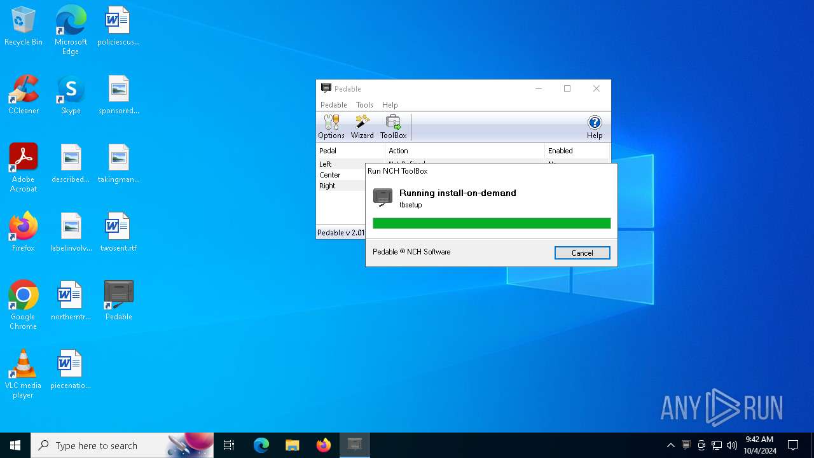814x458 pixels.
Task: Select the takingman image file icon
Action: click(118, 164)
